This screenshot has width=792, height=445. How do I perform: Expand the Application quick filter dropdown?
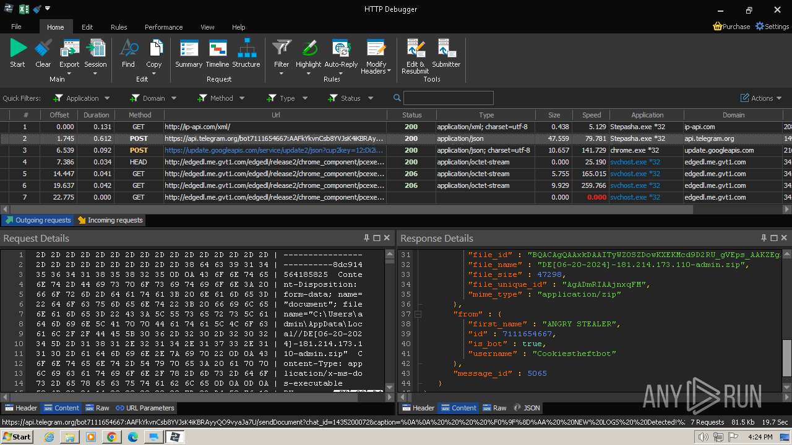click(x=107, y=98)
